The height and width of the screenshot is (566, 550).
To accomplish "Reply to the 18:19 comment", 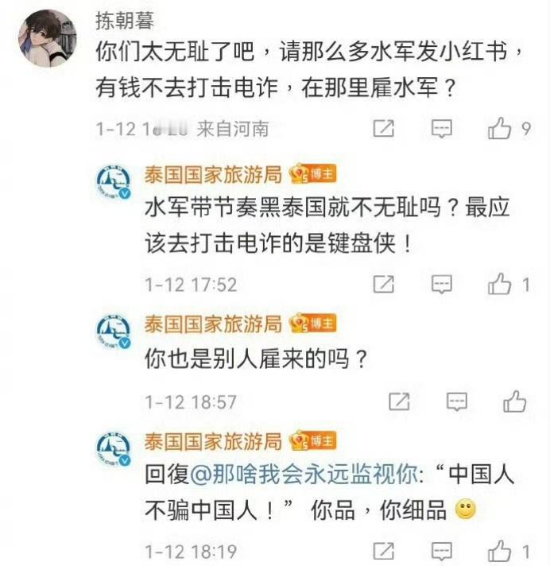I will [x=442, y=551].
